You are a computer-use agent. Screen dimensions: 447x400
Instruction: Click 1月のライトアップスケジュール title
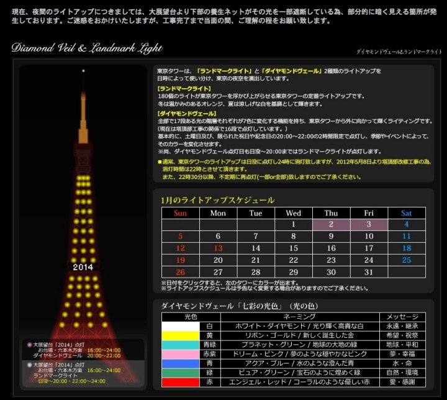[x=217, y=200]
